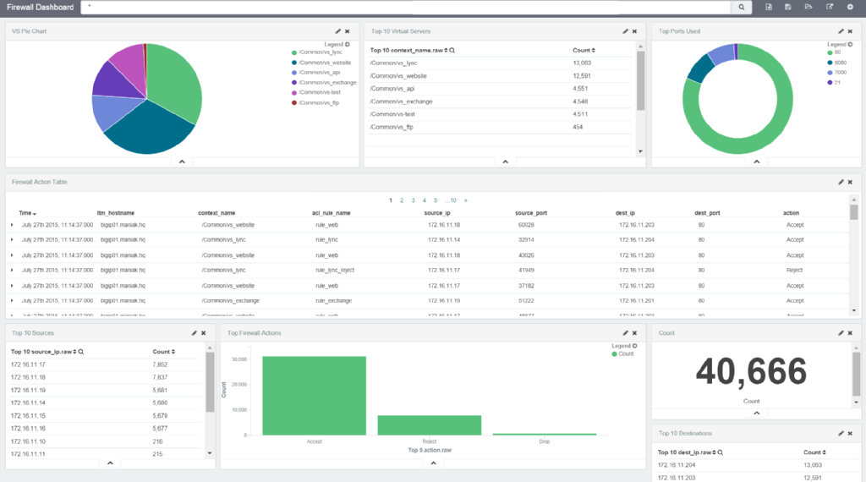This screenshot has height=482, width=866.
Task: Edit the Top Firewall Actions panel
Action: coord(625,333)
